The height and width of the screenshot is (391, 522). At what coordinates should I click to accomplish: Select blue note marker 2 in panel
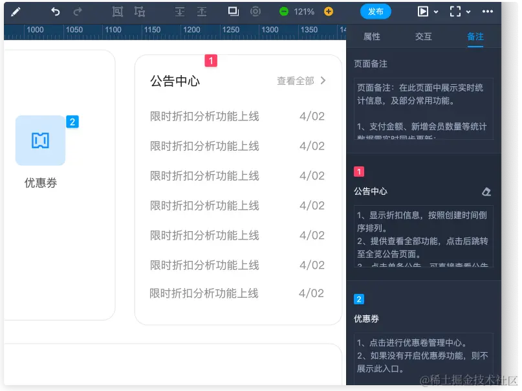(359, 299)
